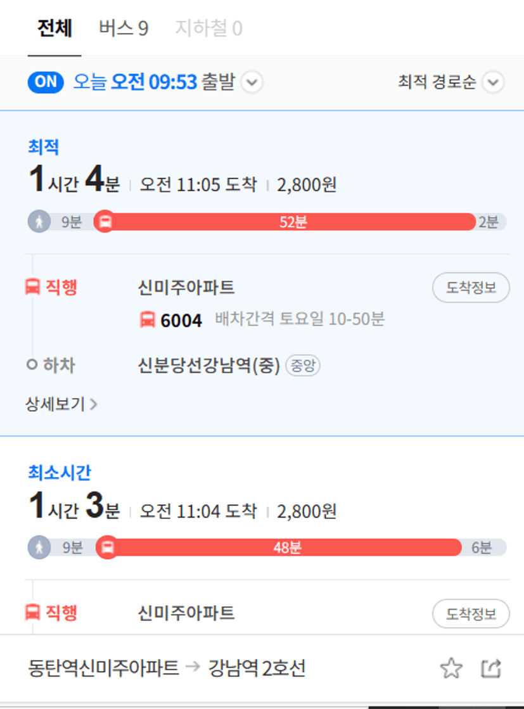Open the 최적 경로순 sort dropdown

451,82
